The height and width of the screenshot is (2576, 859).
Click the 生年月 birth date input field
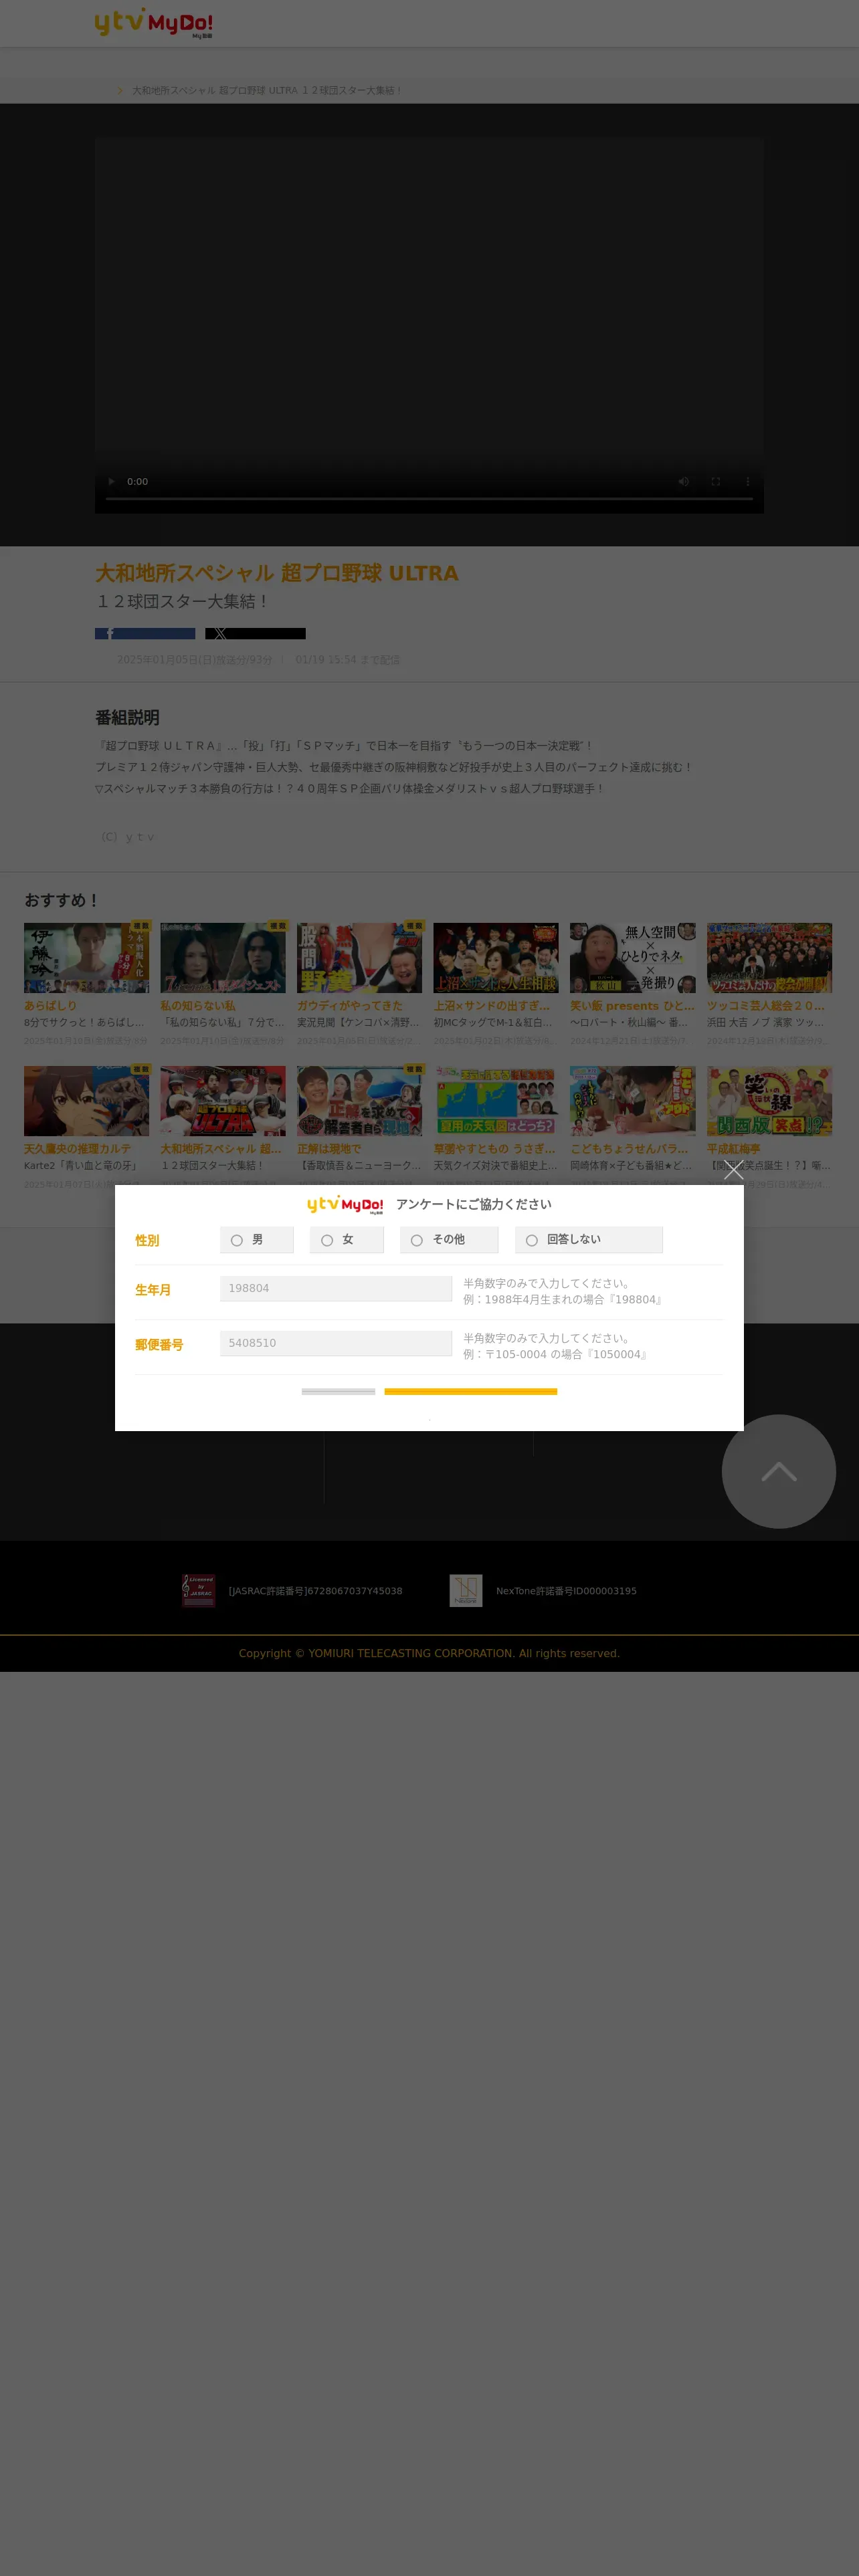coord(336,1288)
